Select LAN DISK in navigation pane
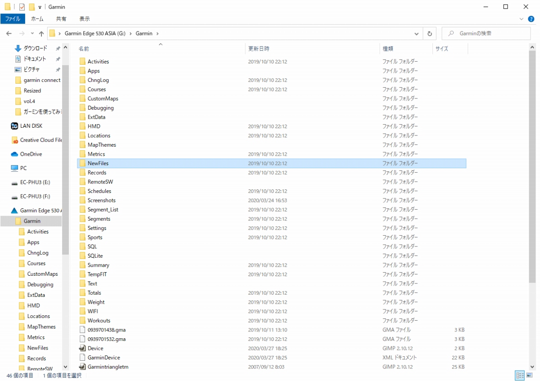 pos(31,126)
